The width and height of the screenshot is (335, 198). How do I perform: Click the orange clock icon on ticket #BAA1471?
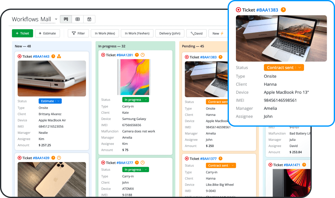(x=304, y=164)
